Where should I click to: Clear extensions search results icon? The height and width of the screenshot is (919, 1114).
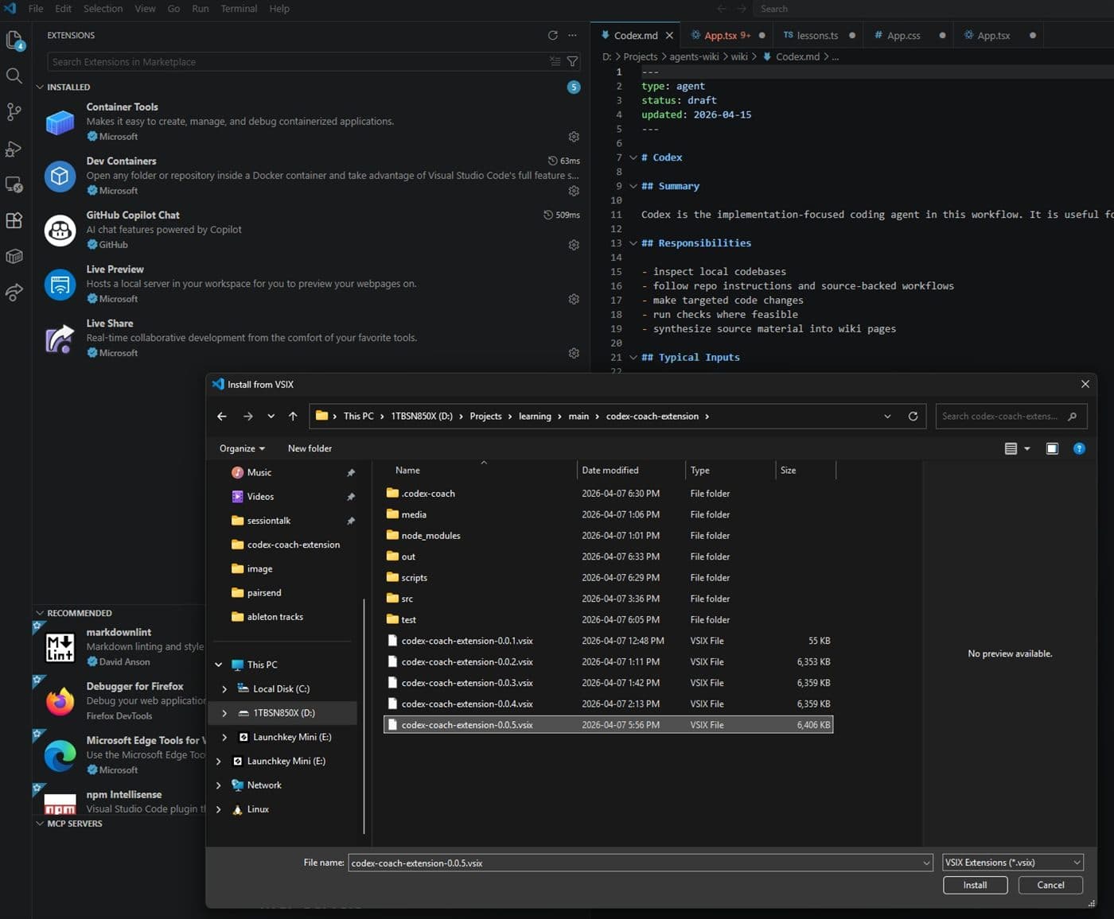tap(555, 61)
